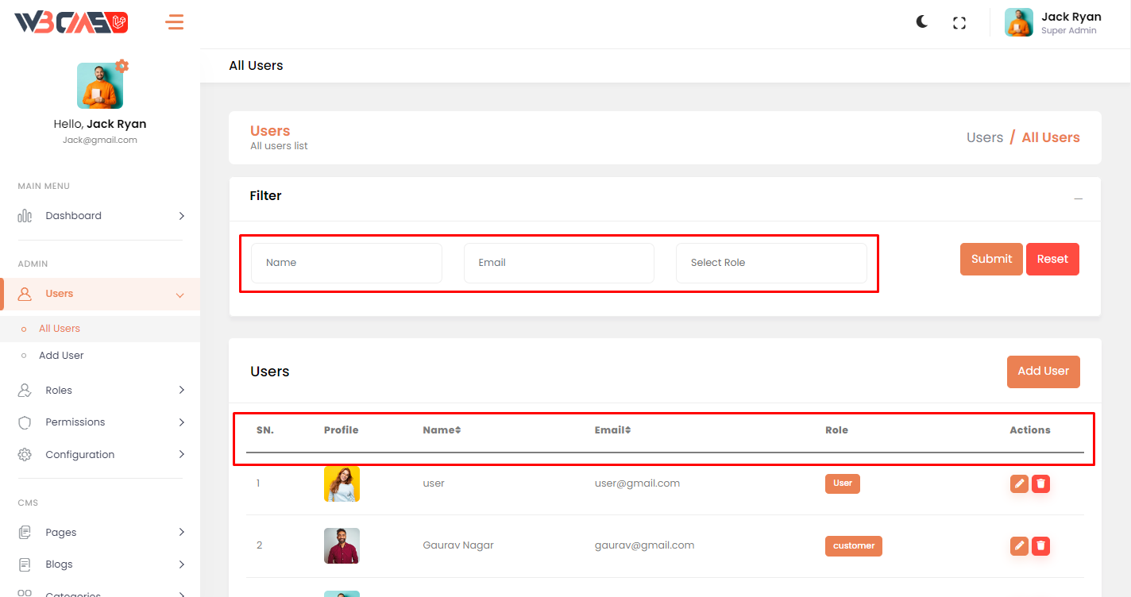Toggle the sidebar with the hamburger icon
The height and width of the screenshot is (597, 1131).
(x=175, y=22)
